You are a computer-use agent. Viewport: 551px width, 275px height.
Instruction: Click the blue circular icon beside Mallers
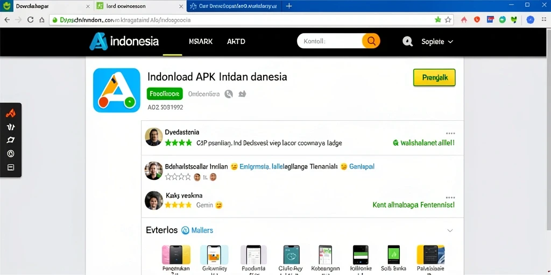pyautogui.click(x=185, y=230)
